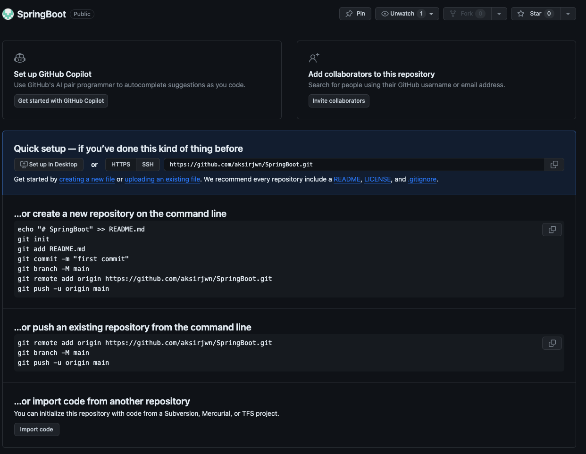The image size is (586, 454).
Task: Click Get started with GitHub Copilot
Action: tap(61, 101)
